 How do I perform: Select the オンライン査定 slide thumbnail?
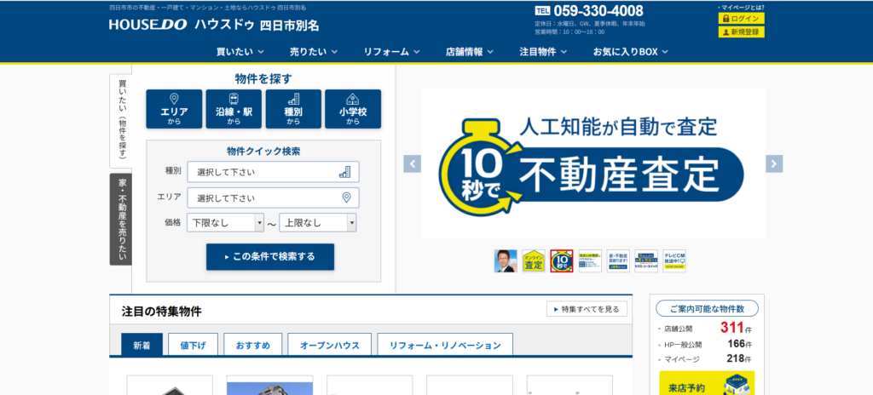(x=534, y=261)
